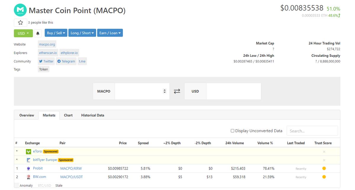Click the bell price alert icon

[x=38, y=33]
